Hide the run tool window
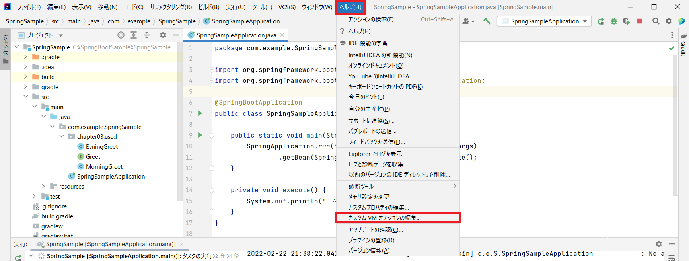The height and width of the screenshot is (261, 689). pos(672,244)
